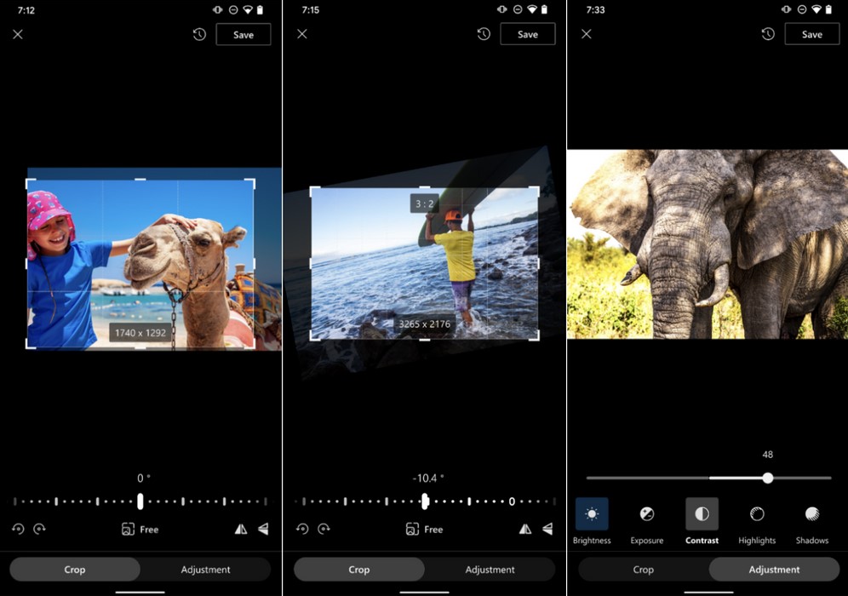Screen dimensions: 848x596
Task: Toggle the selected Contrast adjustment
Action: pyautogui.click(x=702, y=514)
